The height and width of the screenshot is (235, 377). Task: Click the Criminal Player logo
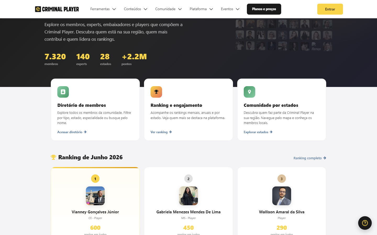click(x=57, y=9)
